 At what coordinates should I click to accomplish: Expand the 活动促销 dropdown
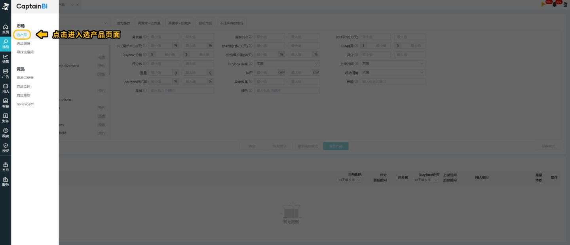coord(392,73)
